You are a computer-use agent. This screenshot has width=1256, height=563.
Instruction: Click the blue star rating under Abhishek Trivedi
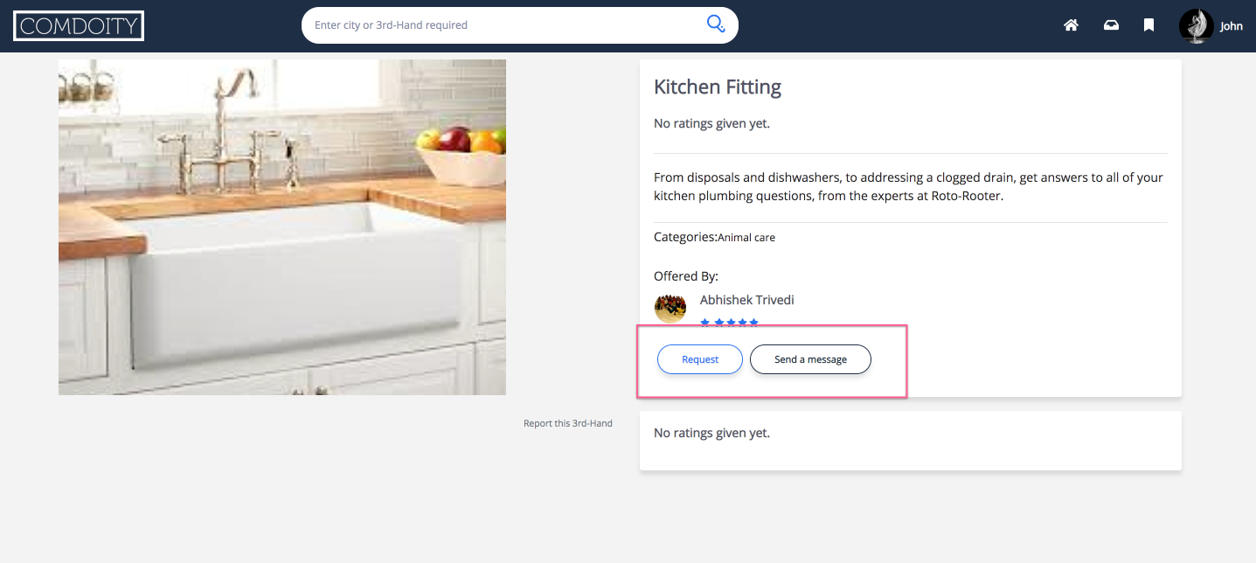(730, 323)
